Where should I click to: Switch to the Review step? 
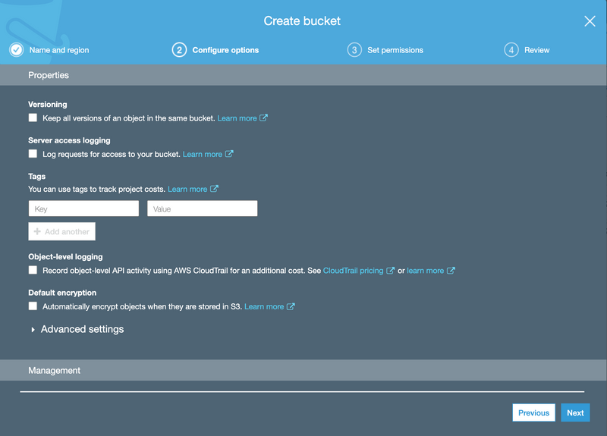tap(536, 50)
